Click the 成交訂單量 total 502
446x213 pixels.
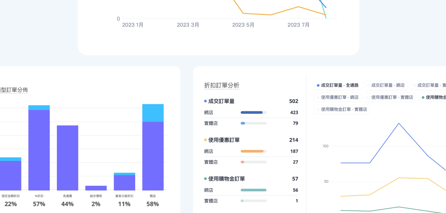294,101
